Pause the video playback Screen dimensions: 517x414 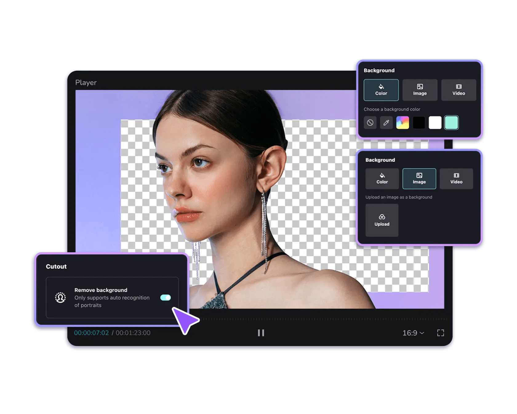261,333
